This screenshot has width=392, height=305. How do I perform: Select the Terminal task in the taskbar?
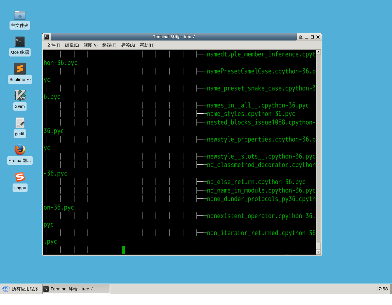coord(76,289)
